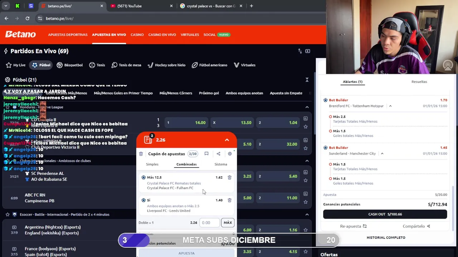458x257 pixels.
Task: Open a new browser tab
Action: tap(251, 6)
